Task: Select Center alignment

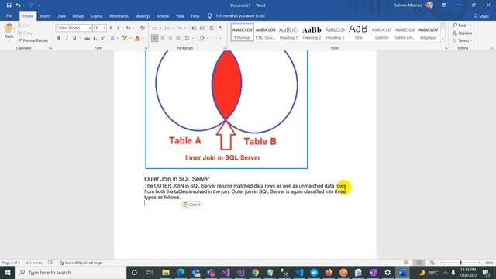Action: pos(162,38)
